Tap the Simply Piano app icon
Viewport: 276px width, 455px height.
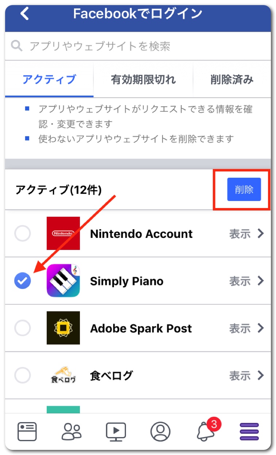pyautogui.click(x=63, y=281)
